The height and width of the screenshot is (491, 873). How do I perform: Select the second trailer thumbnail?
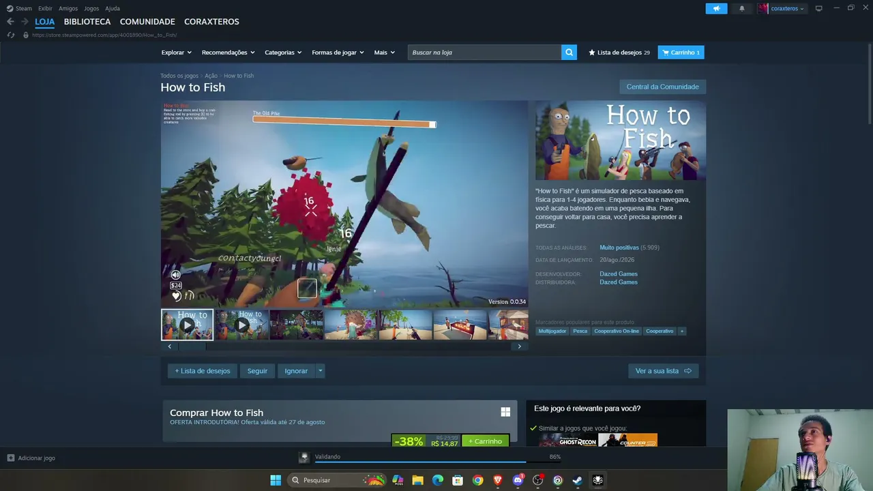tap(242, 325)
